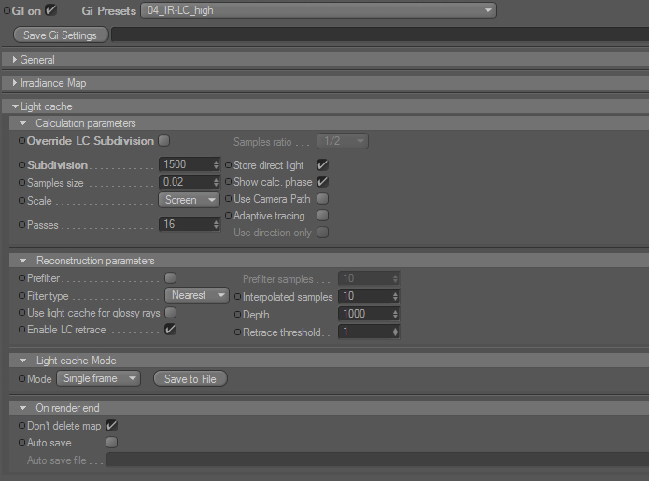Screen dimensions: 649x481
Task: Click the Save Gi Settings button
Action: pos(61,35)
